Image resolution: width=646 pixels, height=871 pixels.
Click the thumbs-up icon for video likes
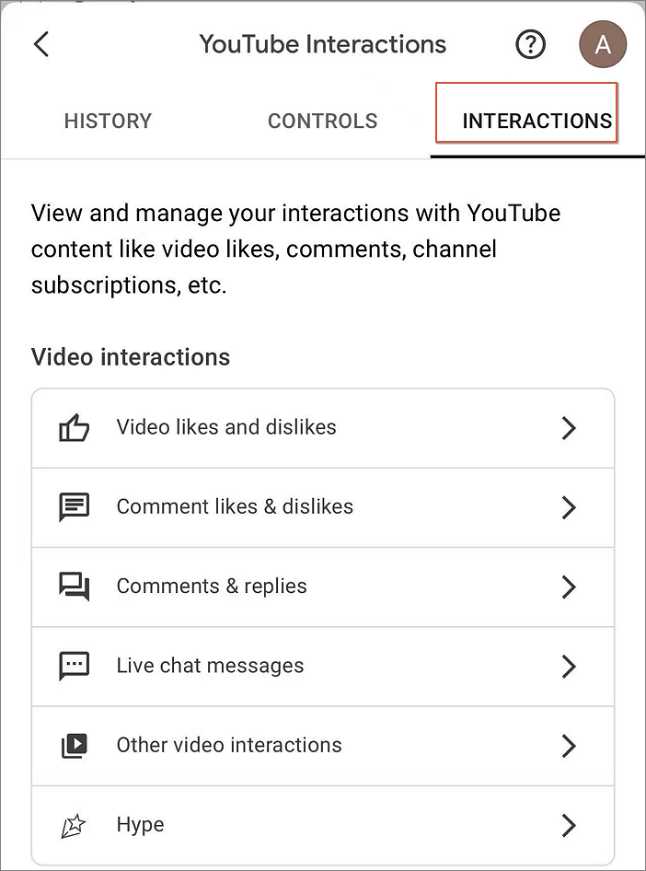click(x=74, y=427)
